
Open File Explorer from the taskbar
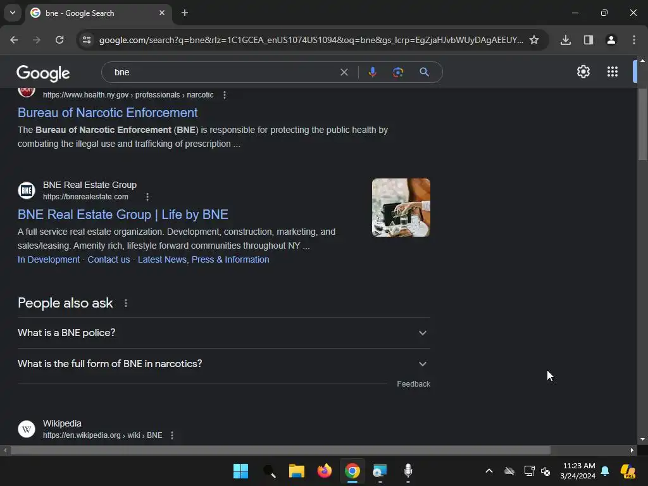coord(296,471)
